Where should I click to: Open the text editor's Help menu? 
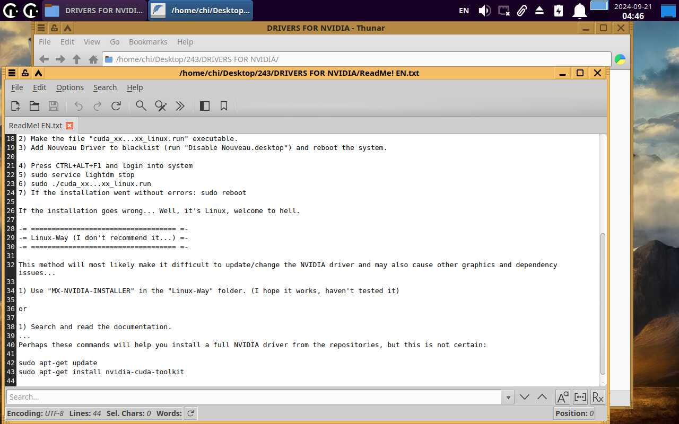coord(135,87)
